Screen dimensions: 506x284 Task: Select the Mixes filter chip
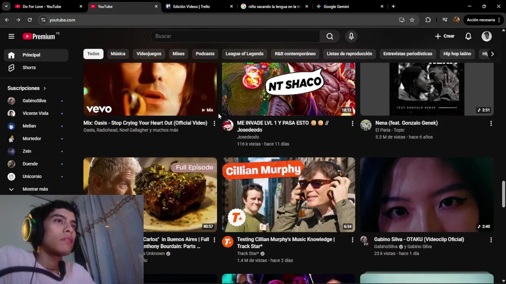point(178,54)
